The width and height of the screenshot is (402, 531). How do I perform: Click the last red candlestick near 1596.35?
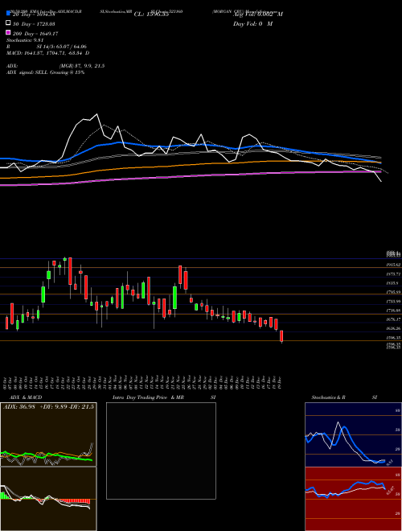281,336
